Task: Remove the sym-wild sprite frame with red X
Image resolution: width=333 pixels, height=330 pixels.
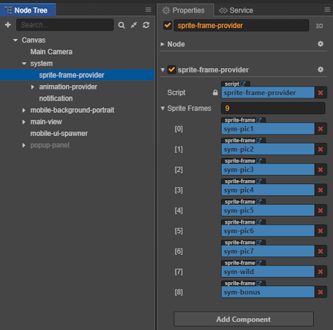Action: (320, 272)
